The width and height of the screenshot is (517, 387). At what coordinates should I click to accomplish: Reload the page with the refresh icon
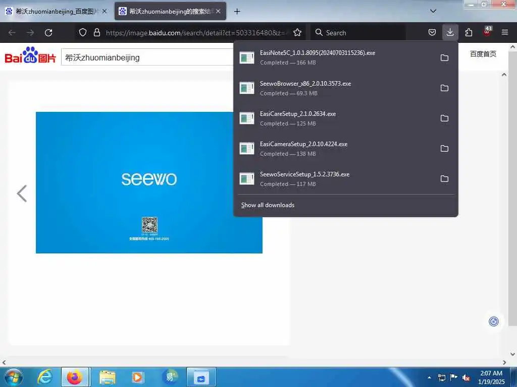(x=48, y=33)
